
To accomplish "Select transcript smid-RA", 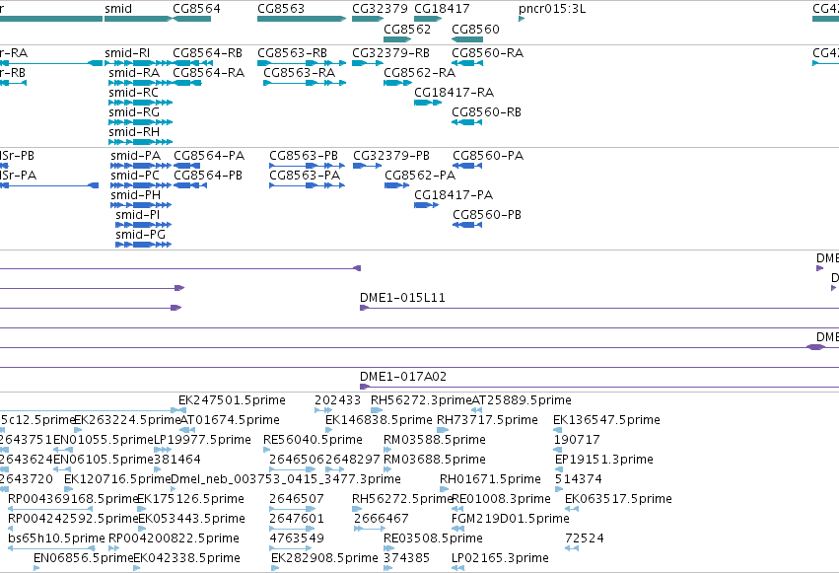I will tap(140, 83).
